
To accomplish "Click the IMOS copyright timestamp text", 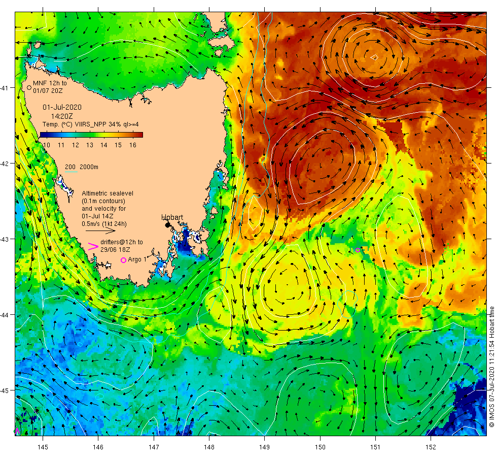I will tap(491, 367).
